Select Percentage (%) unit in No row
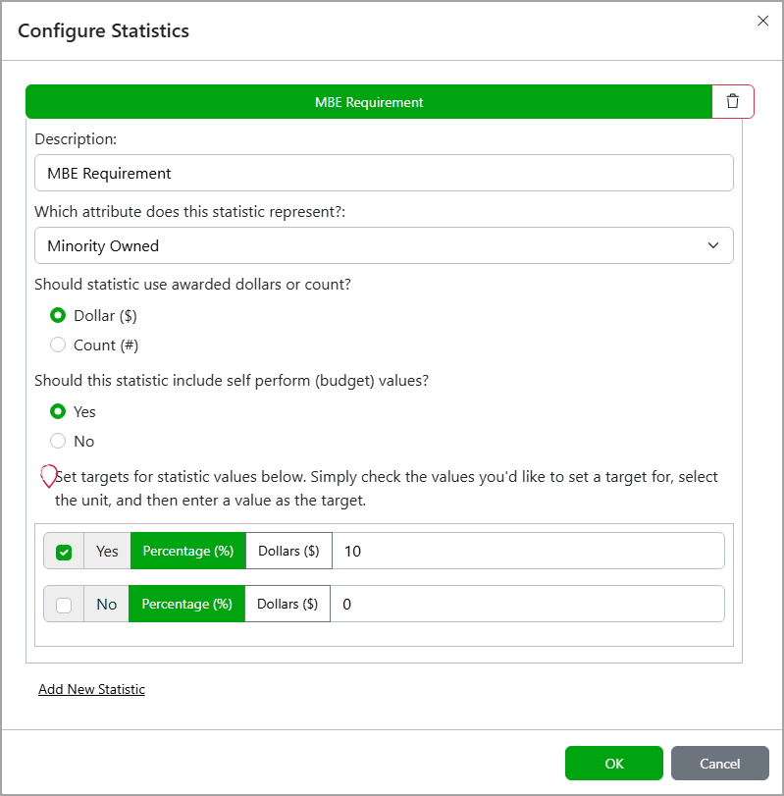This screenshot has width=784, height=796. coord(186,604)
